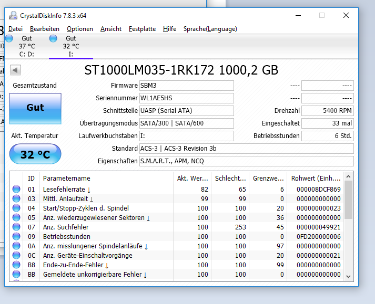This screenshot has width=375, height=304.
Task: Switch to the C: D: drive tab at 37 °C
Action: tap(27, 46)
